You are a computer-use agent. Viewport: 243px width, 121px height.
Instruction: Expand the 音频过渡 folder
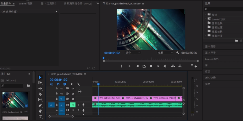pos(205,27)
